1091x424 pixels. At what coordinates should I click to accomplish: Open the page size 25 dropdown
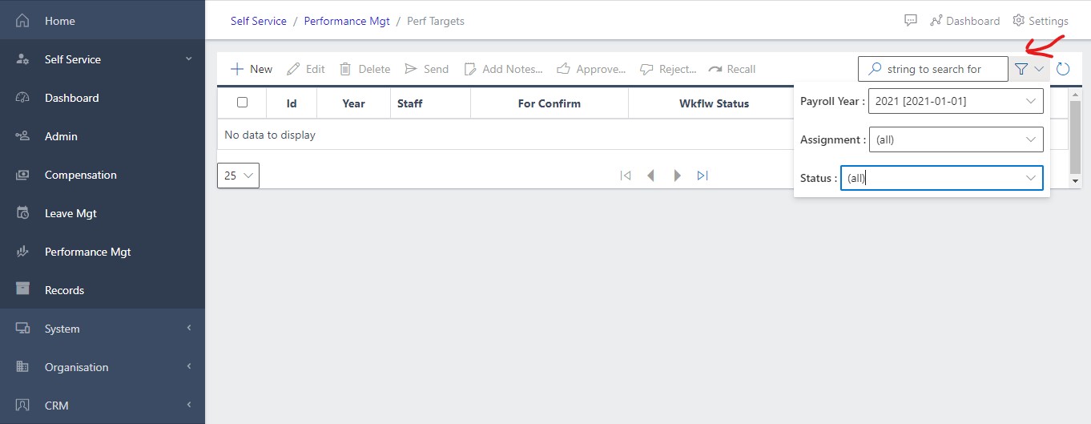pos(238,175)
